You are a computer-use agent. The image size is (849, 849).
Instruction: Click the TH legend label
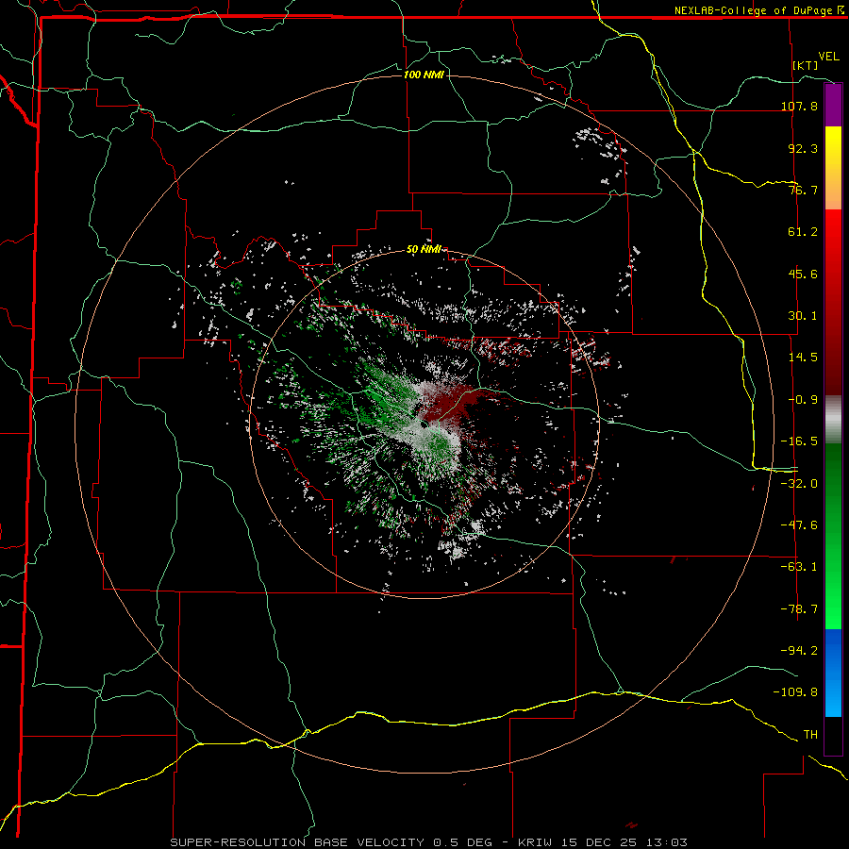[x=810, y=734]
